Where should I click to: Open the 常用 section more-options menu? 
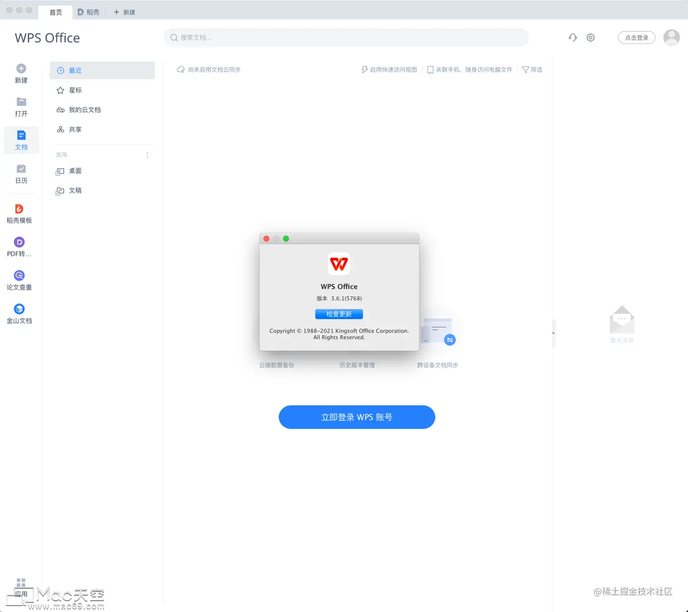[x=147, y=155]
